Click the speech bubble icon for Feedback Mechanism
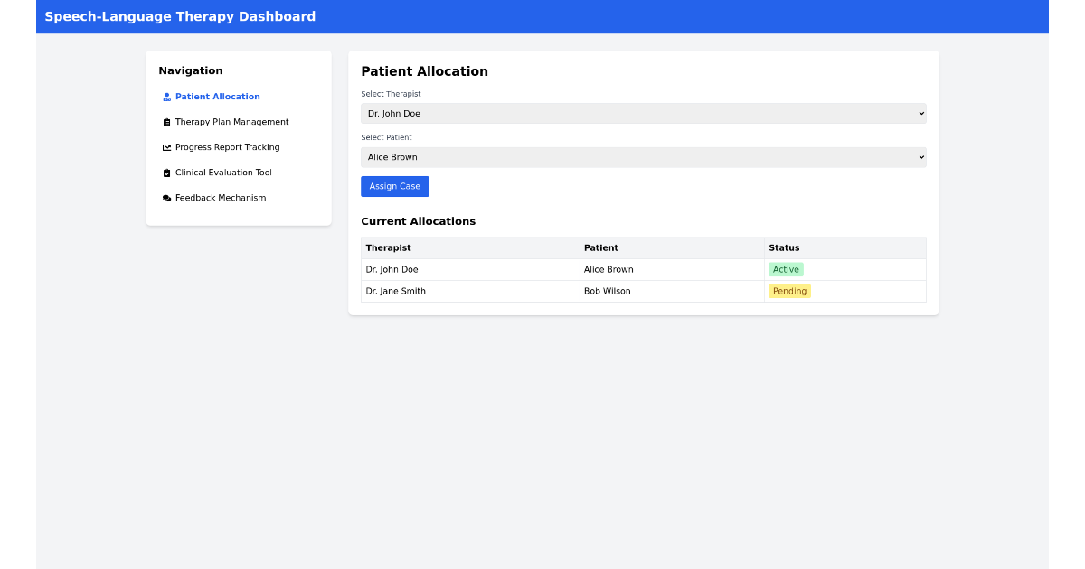 [x=166, y=198]
